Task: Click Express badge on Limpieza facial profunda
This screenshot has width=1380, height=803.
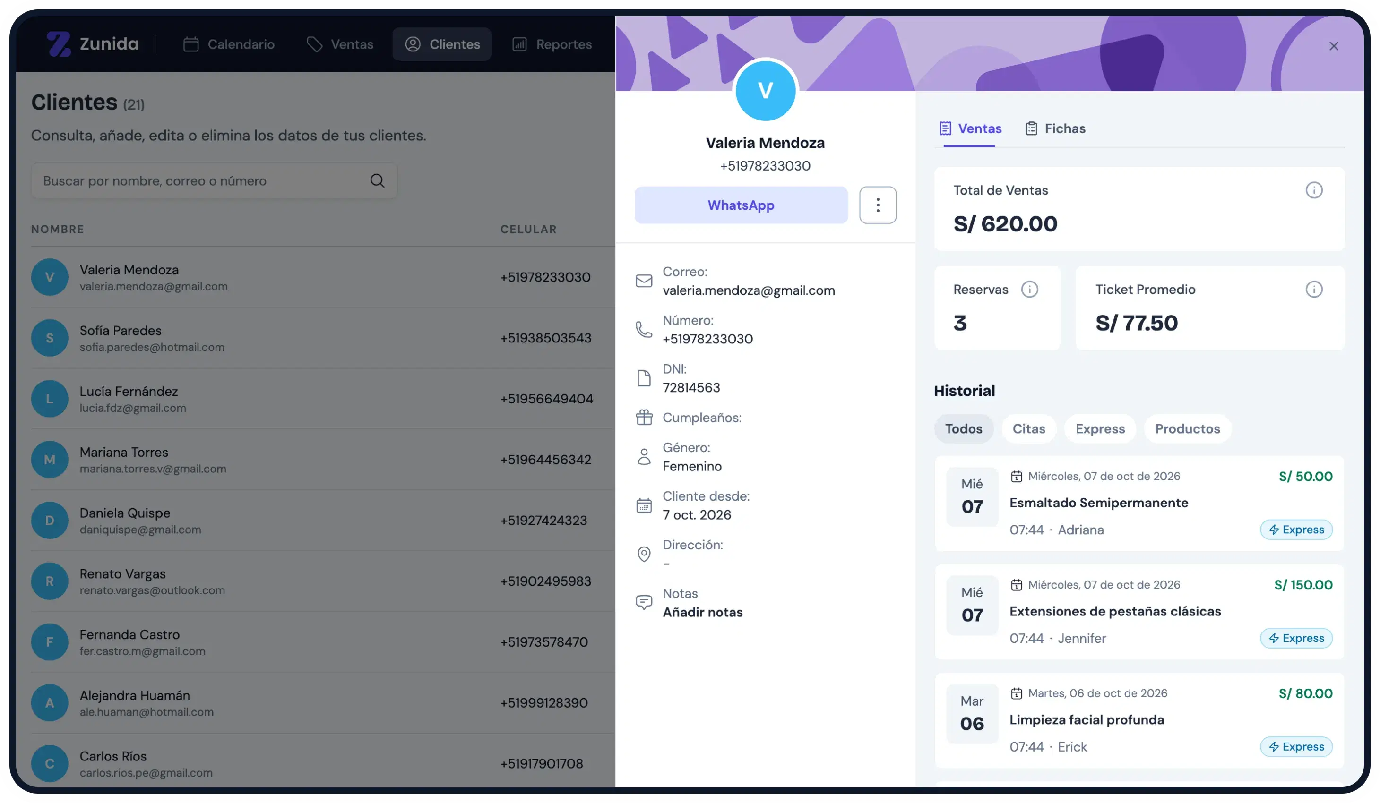Action: pos(1296,747)
